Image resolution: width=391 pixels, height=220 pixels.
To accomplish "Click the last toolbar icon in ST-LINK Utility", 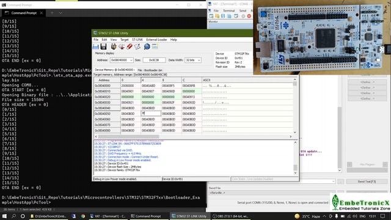I will (155, 46).
